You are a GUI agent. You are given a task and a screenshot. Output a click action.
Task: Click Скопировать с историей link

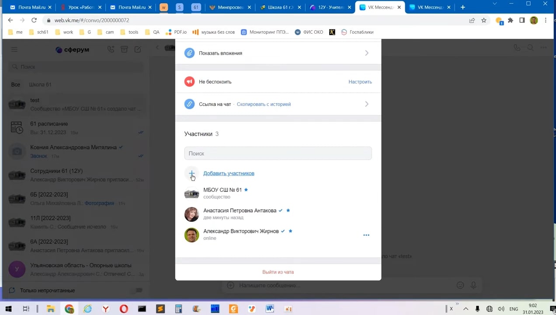[x=264, y=104]
